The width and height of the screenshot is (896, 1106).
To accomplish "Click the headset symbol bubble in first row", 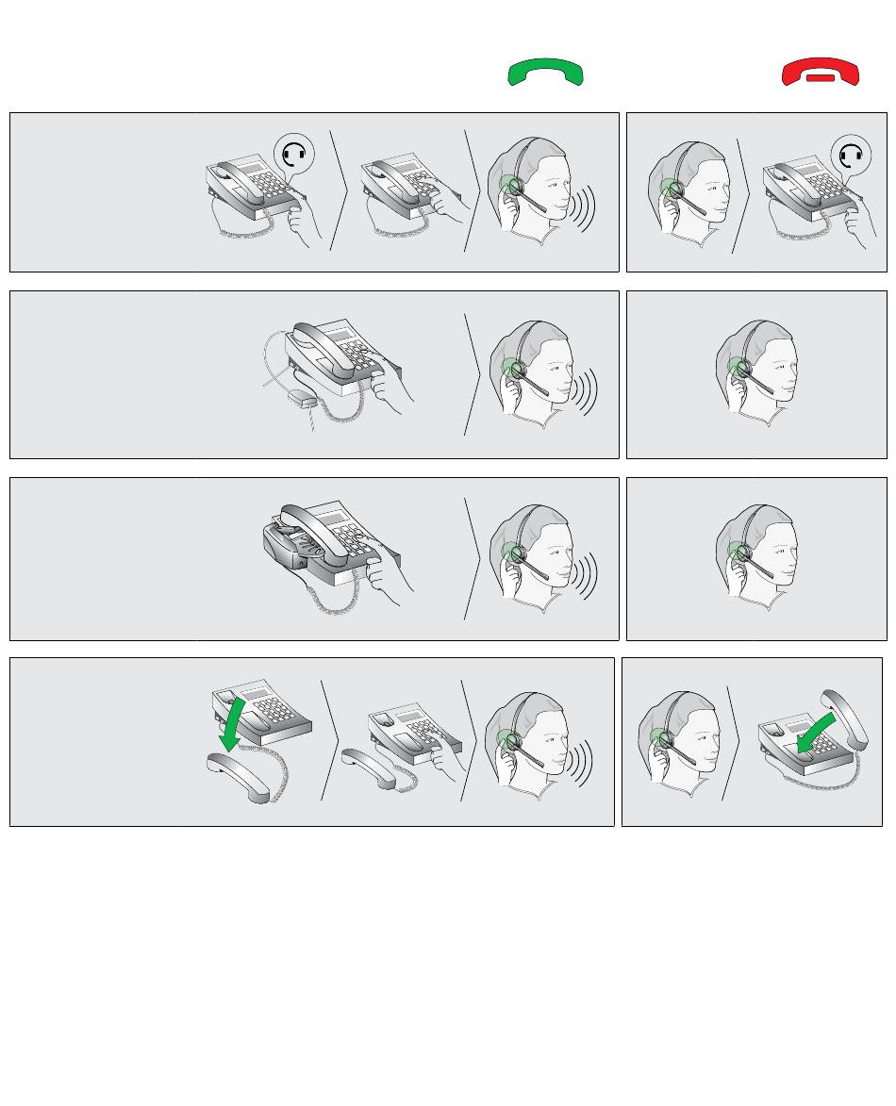I will coord(293,154).
